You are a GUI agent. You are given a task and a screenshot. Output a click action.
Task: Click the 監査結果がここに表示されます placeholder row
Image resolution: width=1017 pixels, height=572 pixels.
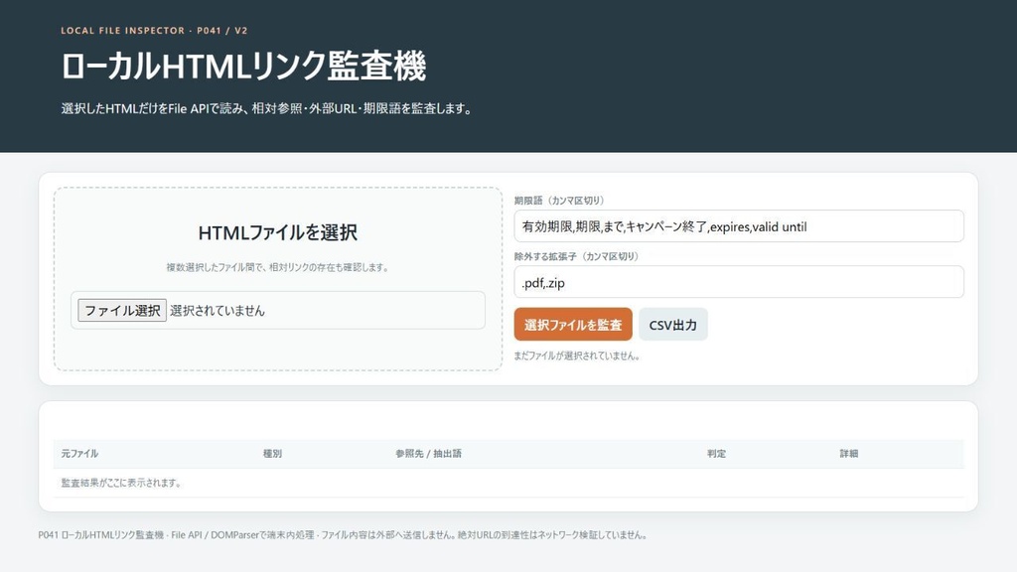[x=508, y=483]
